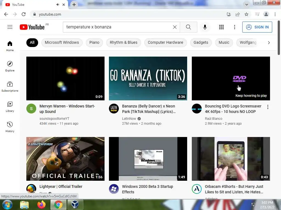Open Firefox from the taskbar
281x210 pixels.
coord(41,205)
